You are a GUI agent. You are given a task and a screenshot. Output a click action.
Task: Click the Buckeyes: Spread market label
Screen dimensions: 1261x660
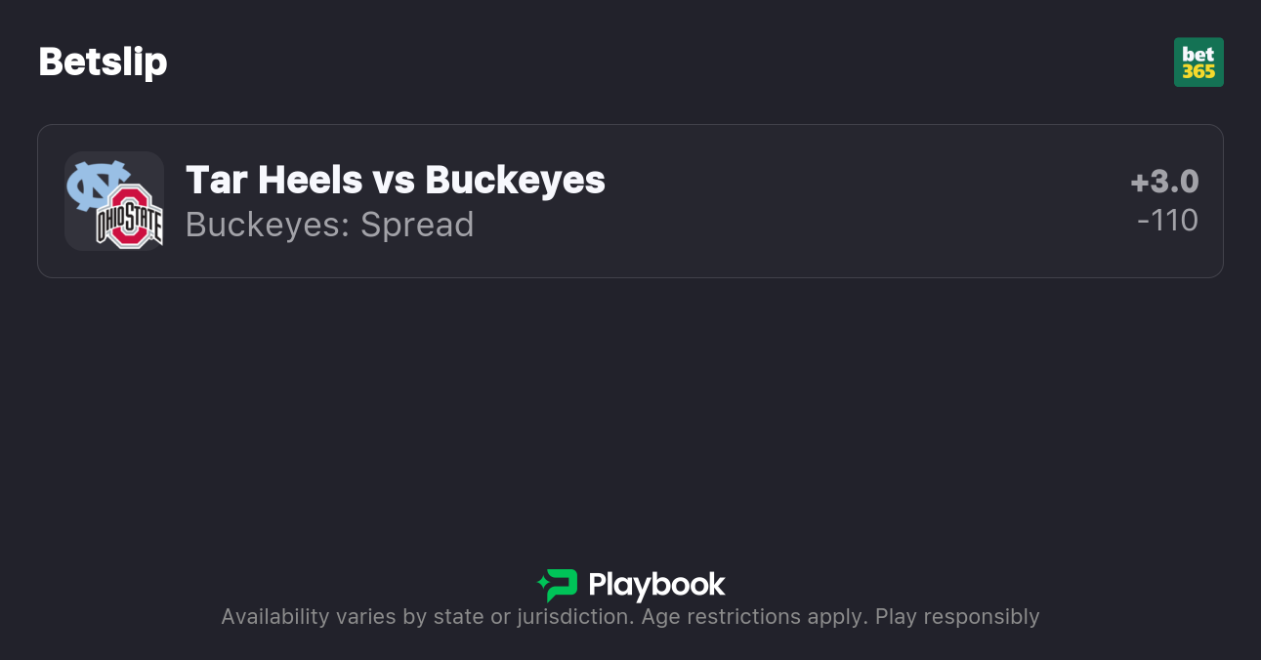[329, 225]
